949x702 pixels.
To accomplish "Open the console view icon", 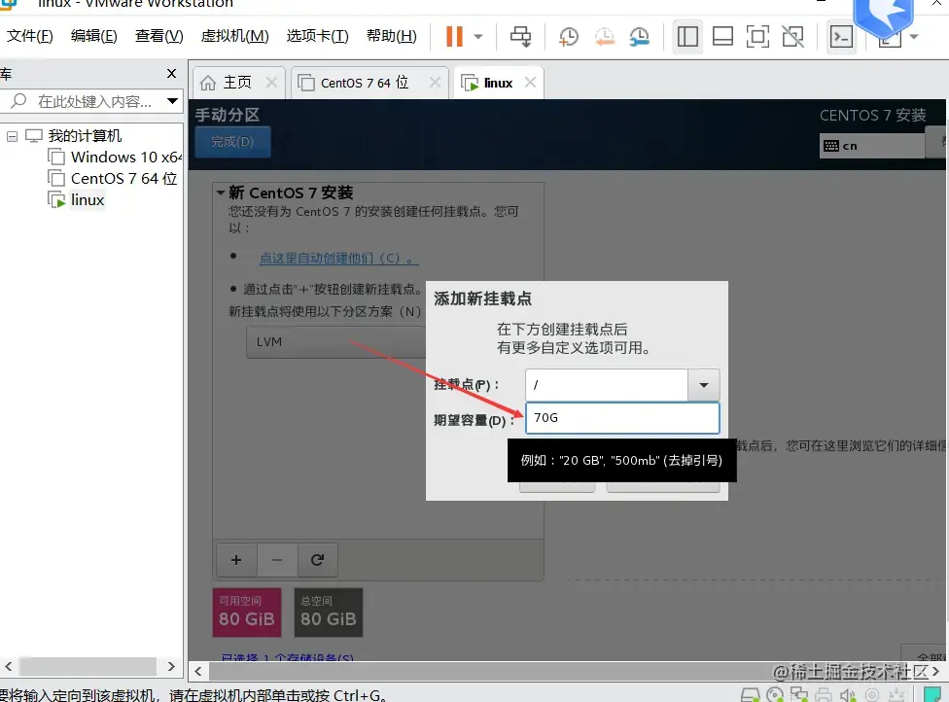I will tap(841, 37).
